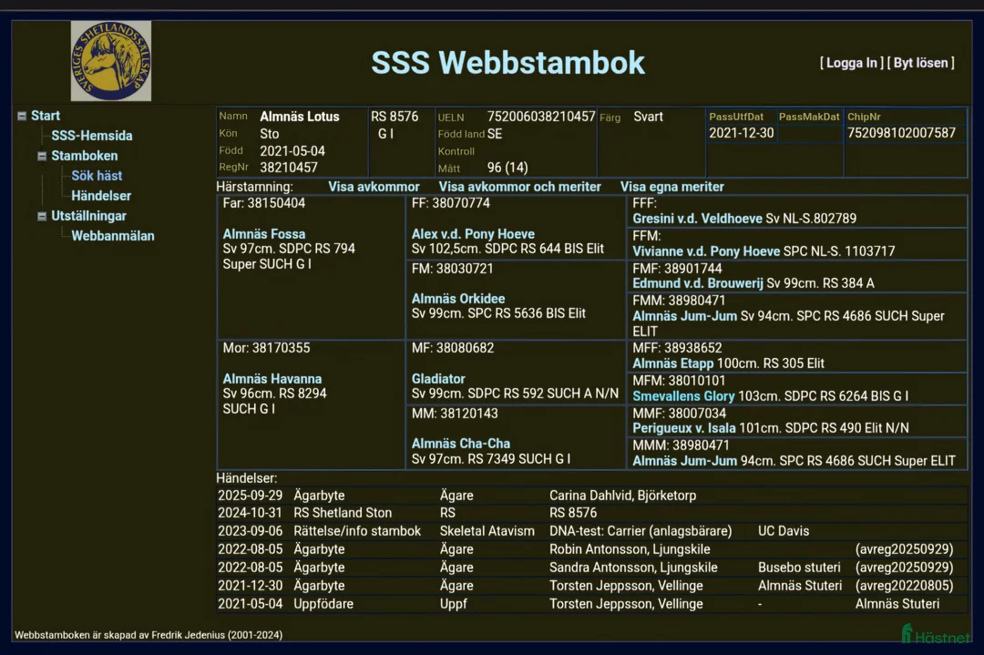This screenshot has height=655, width=984.
Task: Click the Fredrik Jedenius footer credit
Action: coord(149,635)
